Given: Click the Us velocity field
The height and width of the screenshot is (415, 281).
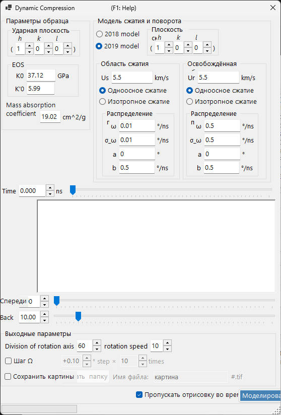Looking at the screenshot, I should [x=132, y=78].
